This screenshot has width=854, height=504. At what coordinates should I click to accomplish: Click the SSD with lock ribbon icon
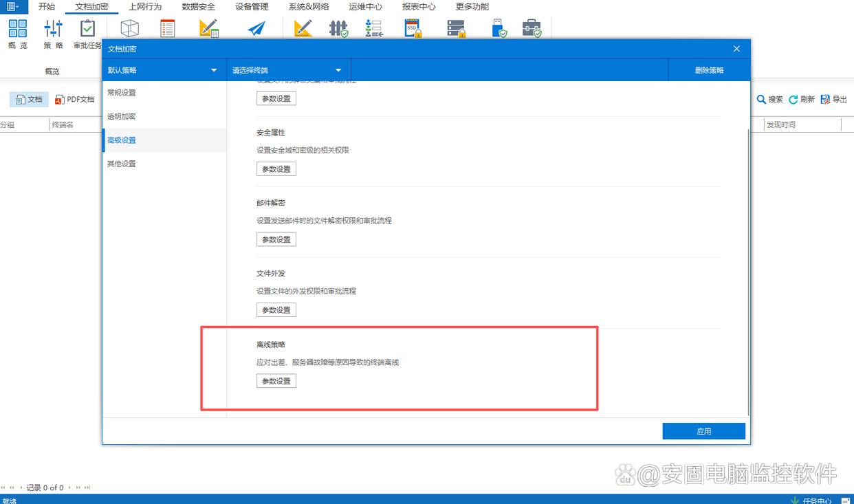(x=413, y=28)
